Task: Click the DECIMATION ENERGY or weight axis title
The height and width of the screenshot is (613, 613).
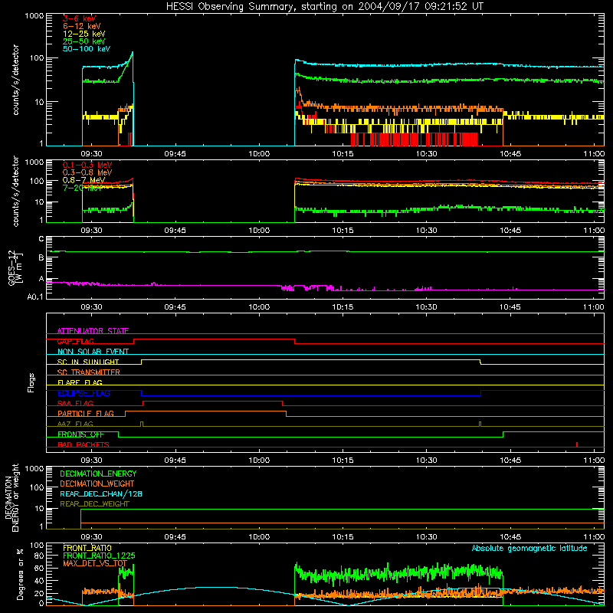Action: [11, 497]
